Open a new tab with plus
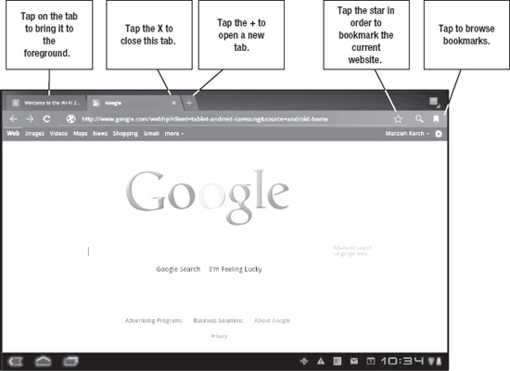Viewport: 510px width, 371px height. (x=189, y=104)
